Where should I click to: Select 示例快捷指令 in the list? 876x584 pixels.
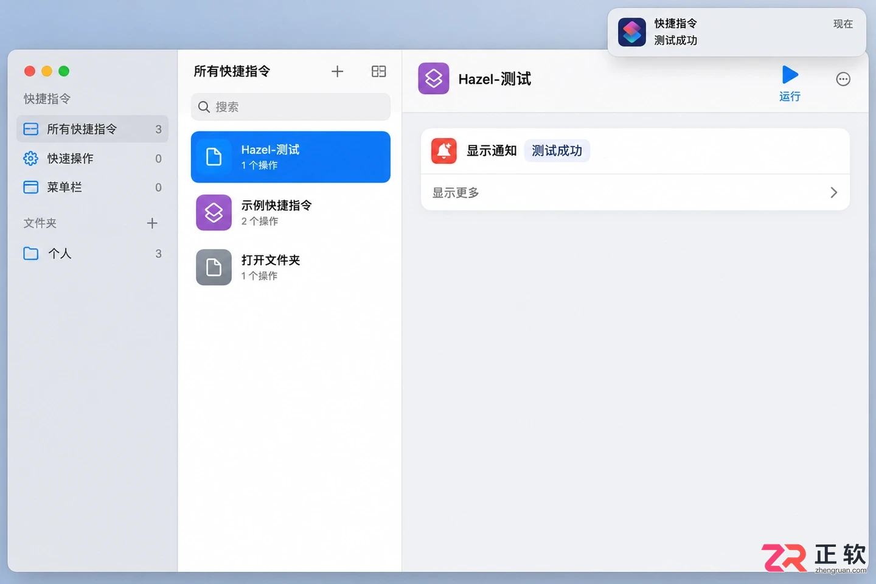[x=291, y=212]
